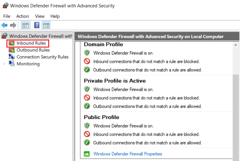Open the Windows Defender Firewall Properties link
This screenshot has width=240, height=161.
pos(128,154)
